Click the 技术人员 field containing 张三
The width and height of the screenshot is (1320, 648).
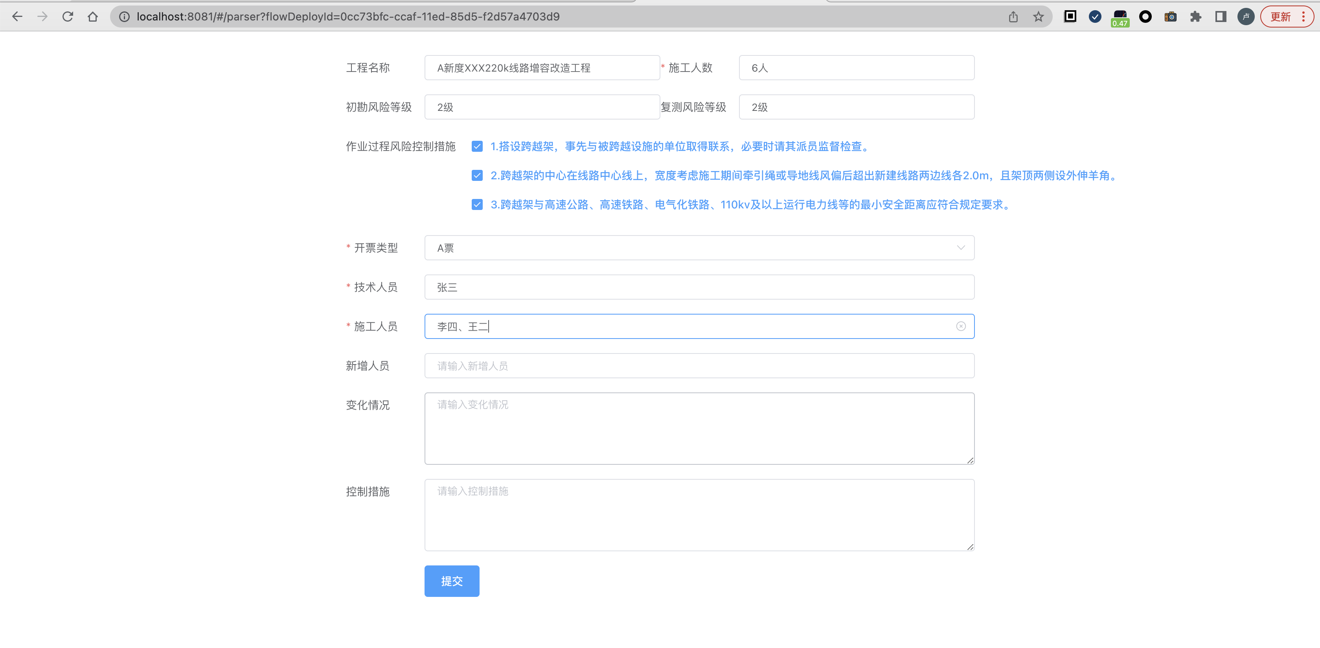coord(699,287)
